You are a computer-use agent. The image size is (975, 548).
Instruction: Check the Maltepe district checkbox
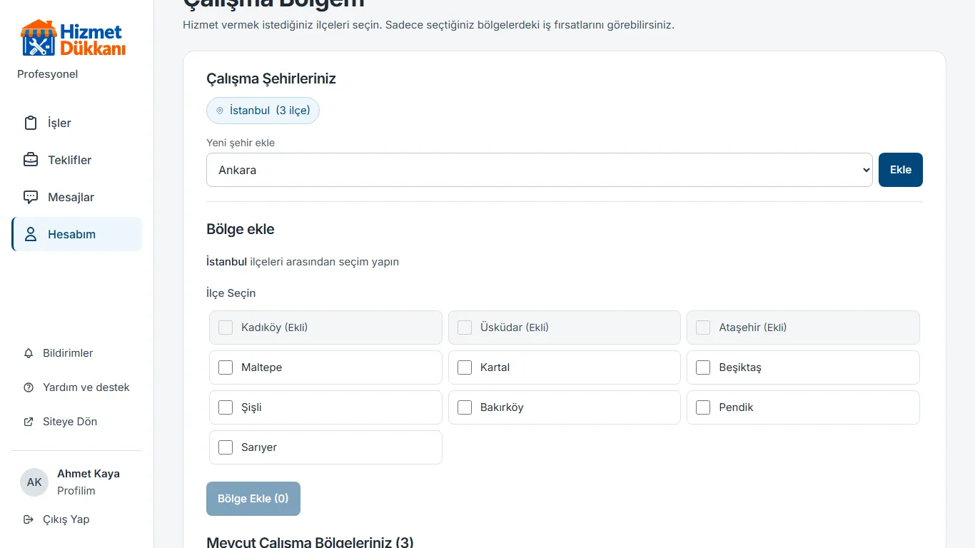point(226,367)
